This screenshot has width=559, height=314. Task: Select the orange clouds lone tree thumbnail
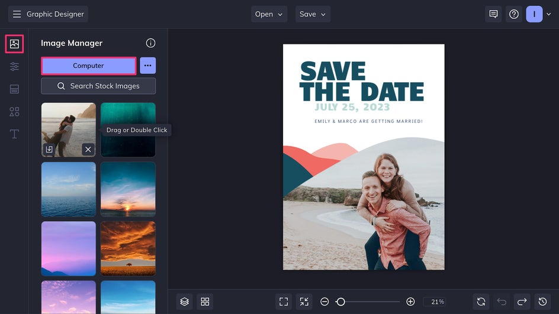128,248
